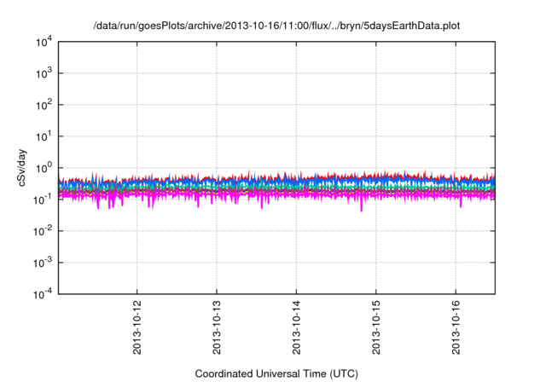
Task: Click the Coordinated Universal Time (UTC) axis label
Action: click(x=276, y=373)
